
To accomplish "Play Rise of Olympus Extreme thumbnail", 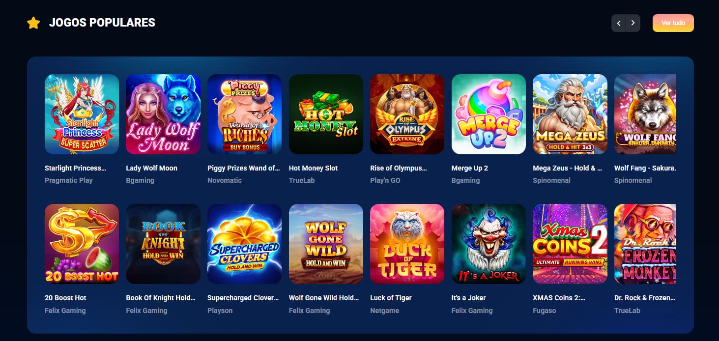I will coord(407,114).
